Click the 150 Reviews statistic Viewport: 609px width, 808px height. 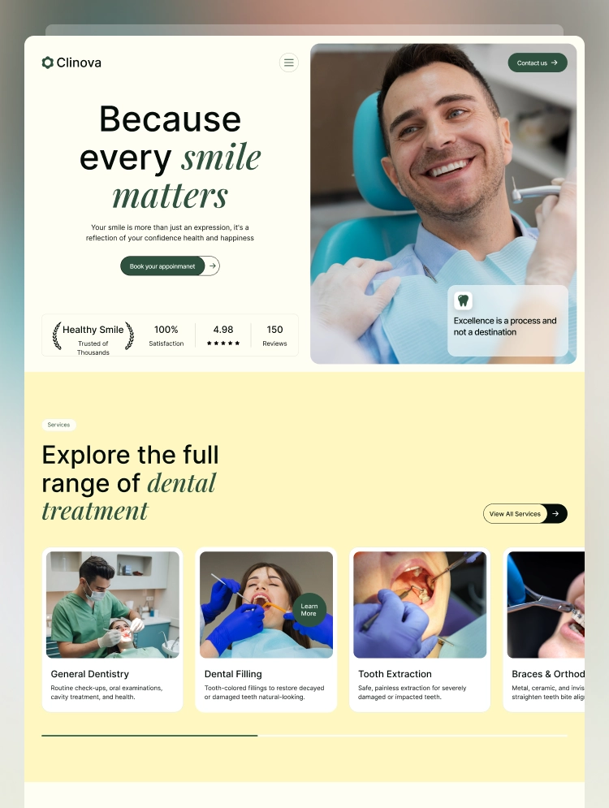[274, 335]
